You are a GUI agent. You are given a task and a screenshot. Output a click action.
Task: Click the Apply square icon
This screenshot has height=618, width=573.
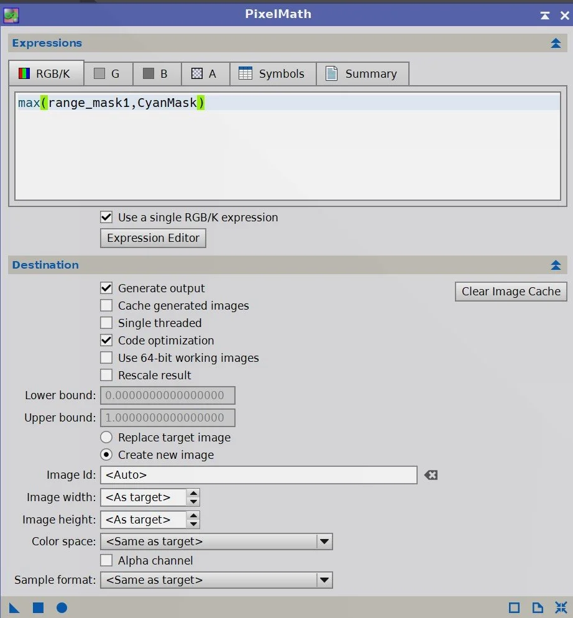pos(39,608)
